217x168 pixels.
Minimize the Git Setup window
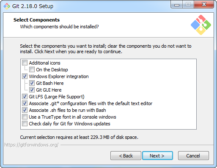tap(177, 5)
